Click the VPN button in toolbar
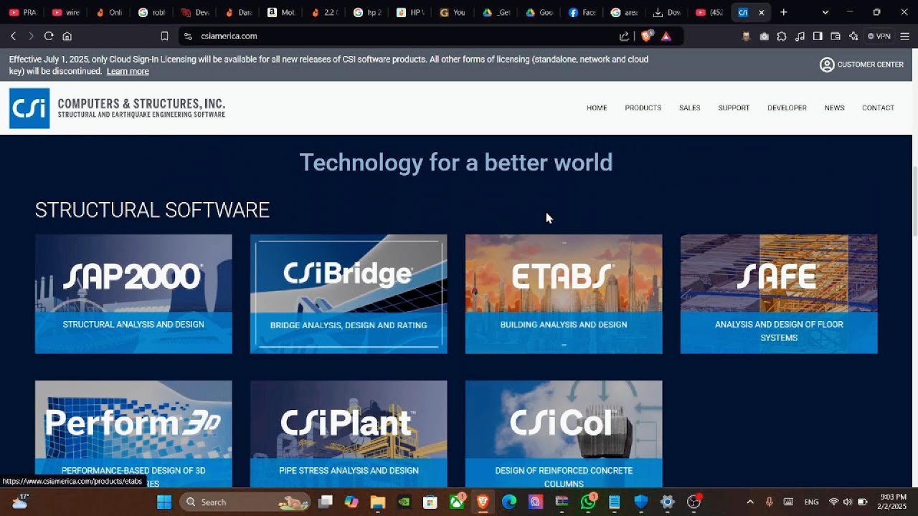918x516 pixels. click(x=879, y=36)
